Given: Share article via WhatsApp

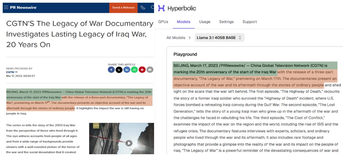Looking at the screenshot, I should pos(134,70).
